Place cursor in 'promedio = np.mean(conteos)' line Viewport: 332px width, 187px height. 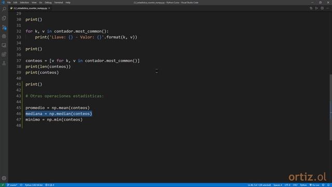pyautogui.click(x=58, y=108)
